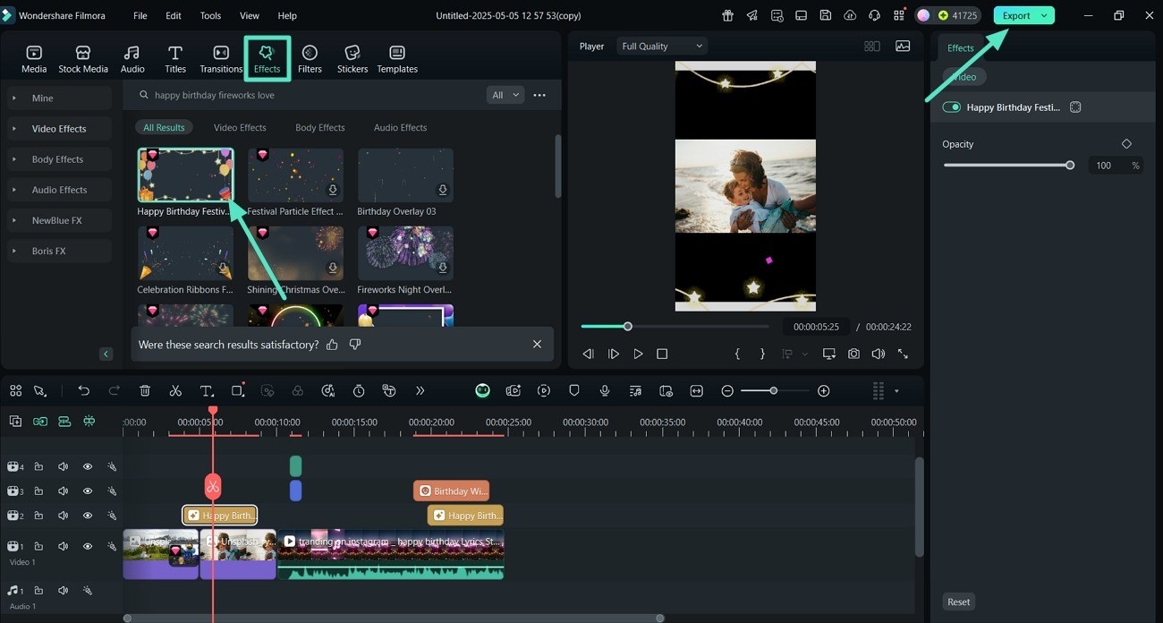The image size is (1163, 623).
Task: Open the Stock Media tab
Action: pos(83,59)
